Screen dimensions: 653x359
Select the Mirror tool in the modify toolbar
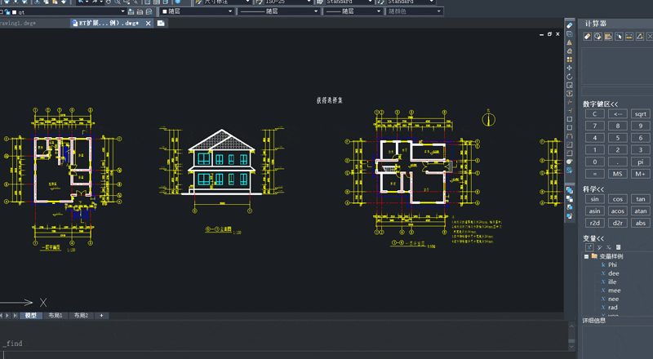click(x=569, y=42)
